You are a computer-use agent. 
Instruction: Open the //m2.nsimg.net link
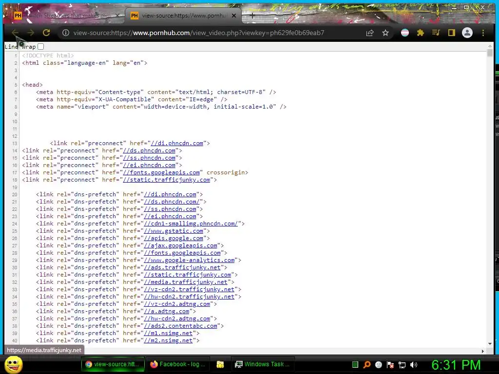pos(168,340)
